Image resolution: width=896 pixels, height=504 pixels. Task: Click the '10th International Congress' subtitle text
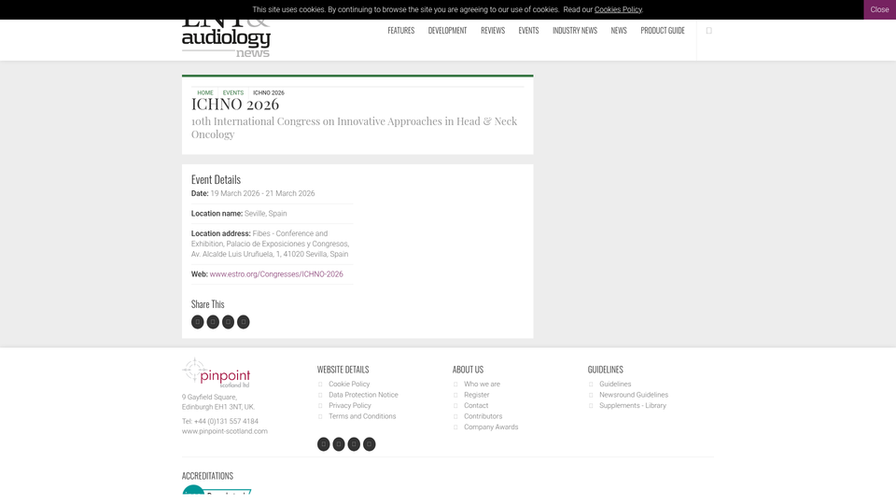355,128
